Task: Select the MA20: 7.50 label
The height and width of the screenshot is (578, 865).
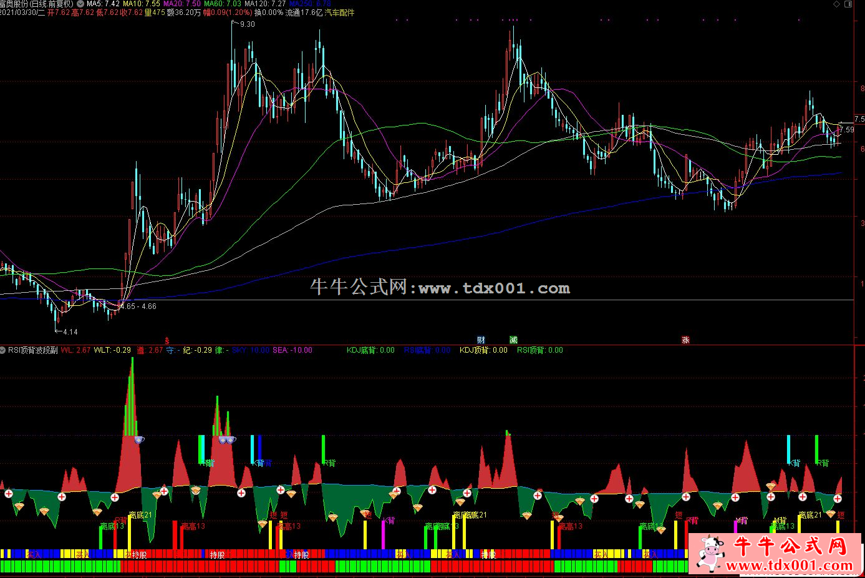Action: tap(182, 4)
